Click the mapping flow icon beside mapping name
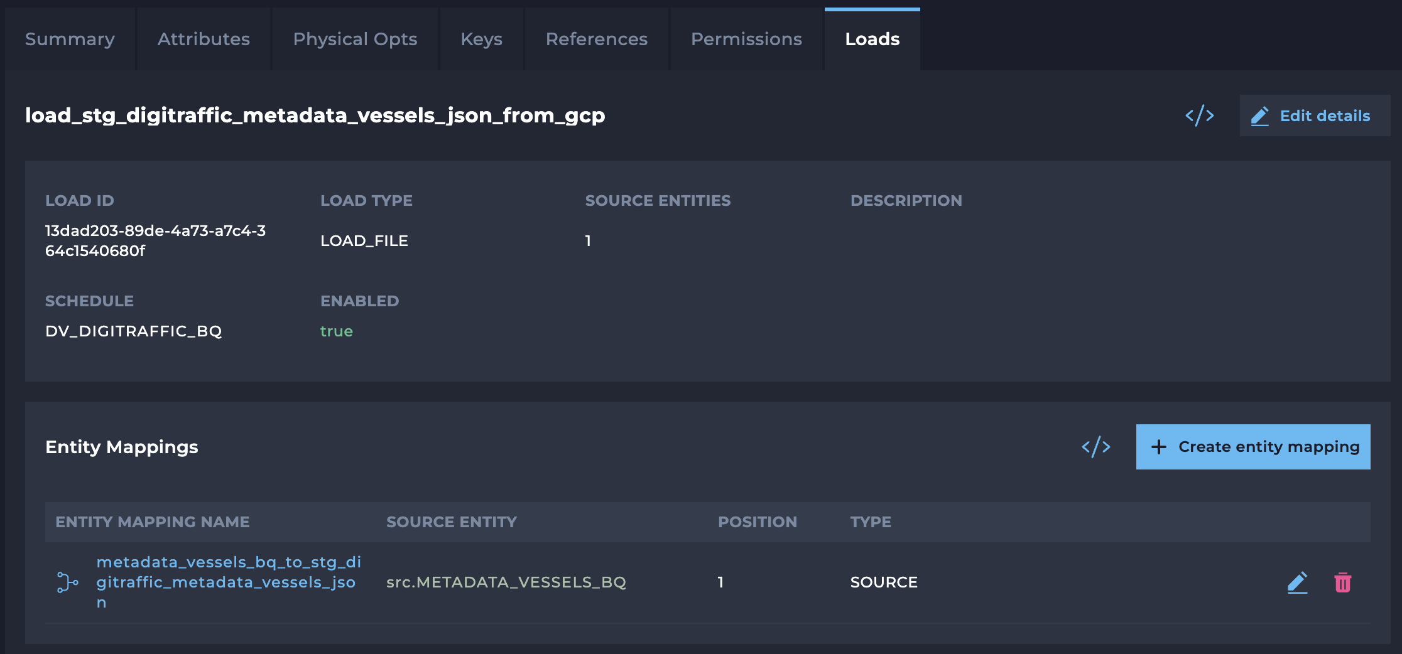The height and width of the screenshot is (654, 1402). [x=67, y=582]
